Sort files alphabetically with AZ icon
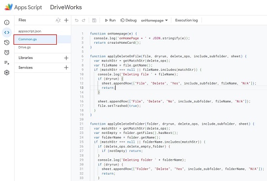Viewport: 267px width, 181px height. tap(58, 20)
